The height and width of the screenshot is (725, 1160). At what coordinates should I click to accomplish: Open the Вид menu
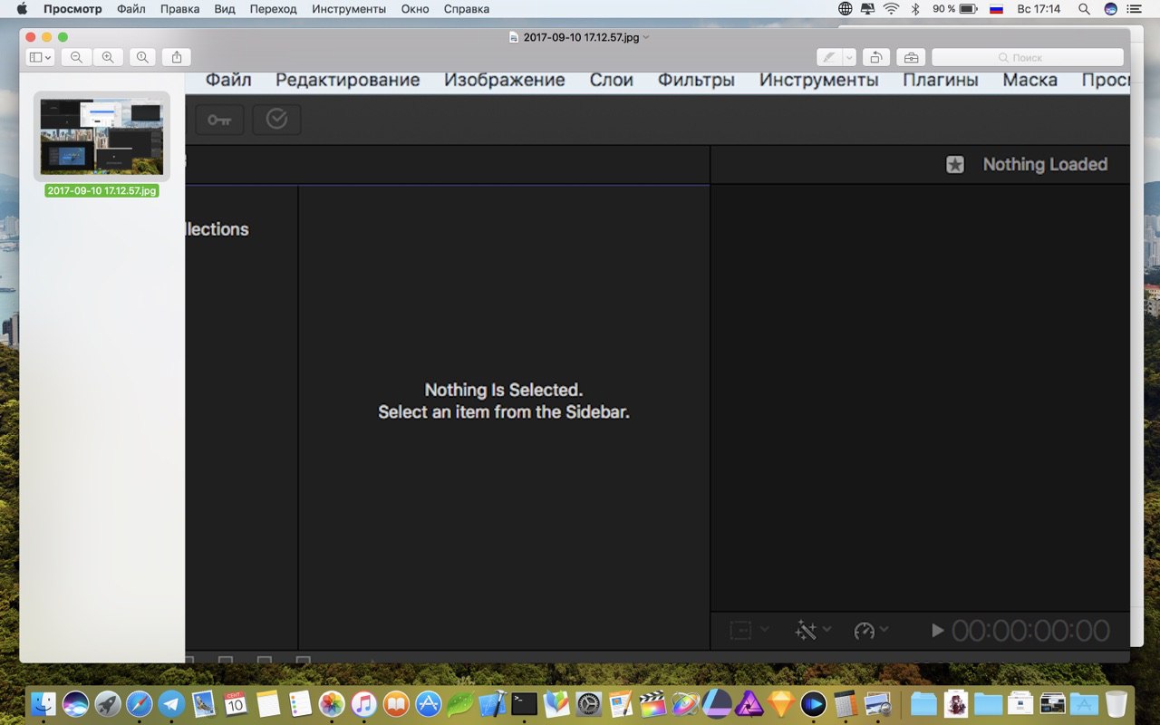click(225, 9)
